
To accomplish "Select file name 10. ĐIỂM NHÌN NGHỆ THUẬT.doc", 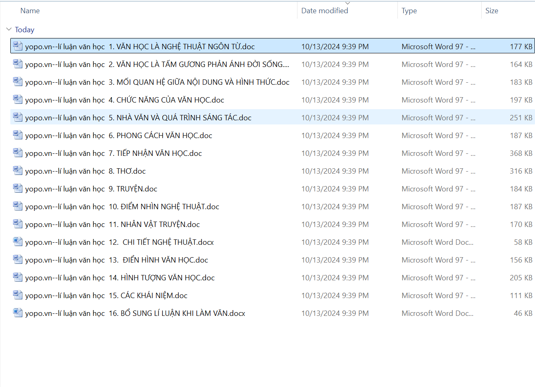I will (122, 206).
